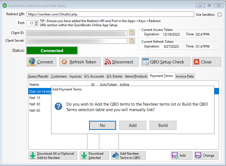226x166 pixels.
Task: Click Download All w/Optional Add to Naviteer
Action: click(x=53, y=156)
